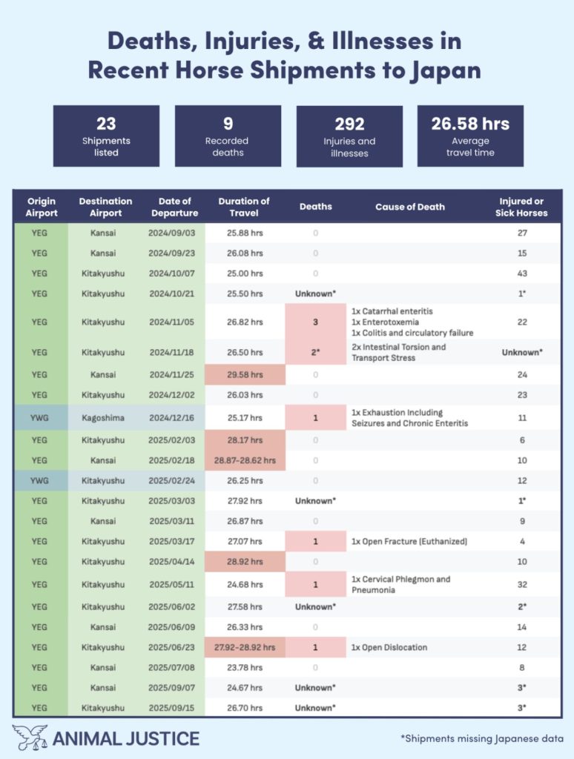
Task: Click the '27.92-28.92 hrs' duration cell
Action: (x=245, y=647)
